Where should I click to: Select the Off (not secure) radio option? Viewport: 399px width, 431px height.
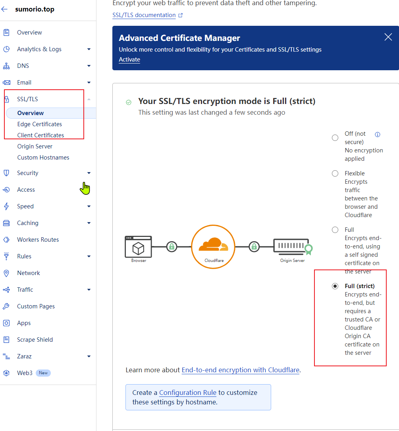(x=335, y=138)
